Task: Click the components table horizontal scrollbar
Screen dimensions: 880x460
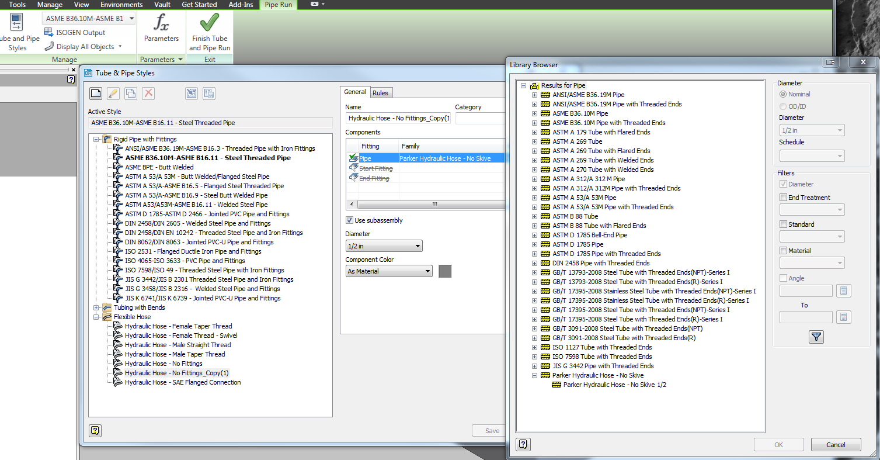Action: 431,205
